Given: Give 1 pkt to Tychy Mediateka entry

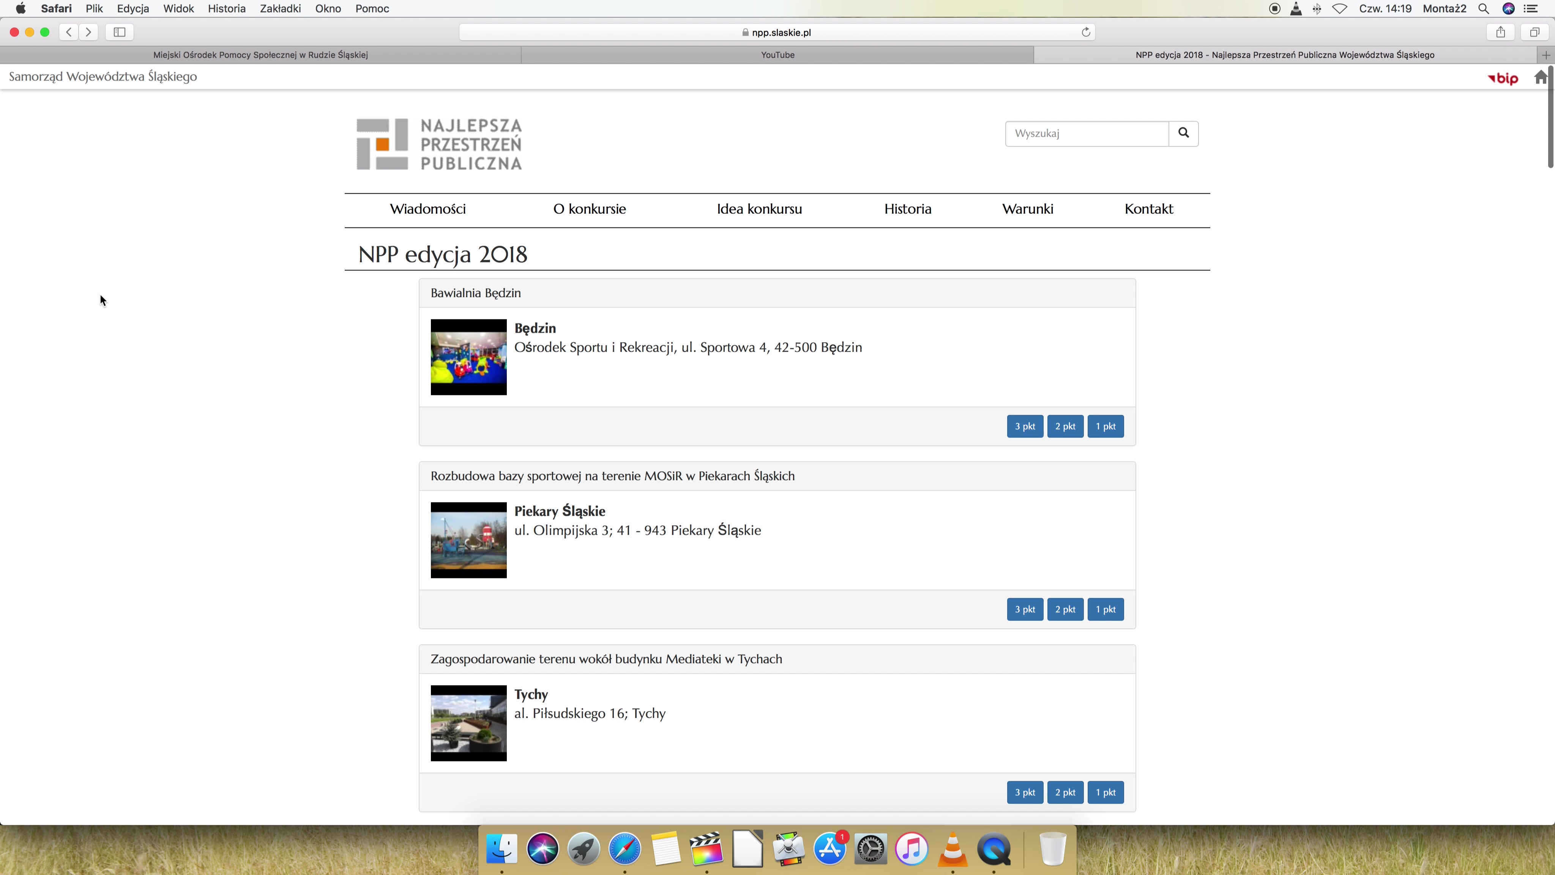Looking at the screenshot, I should point(1105,792).
